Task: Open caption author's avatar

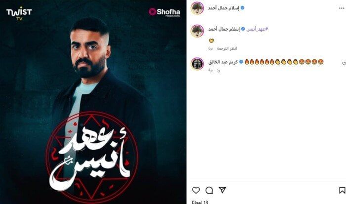Action: tap(197, 31)
